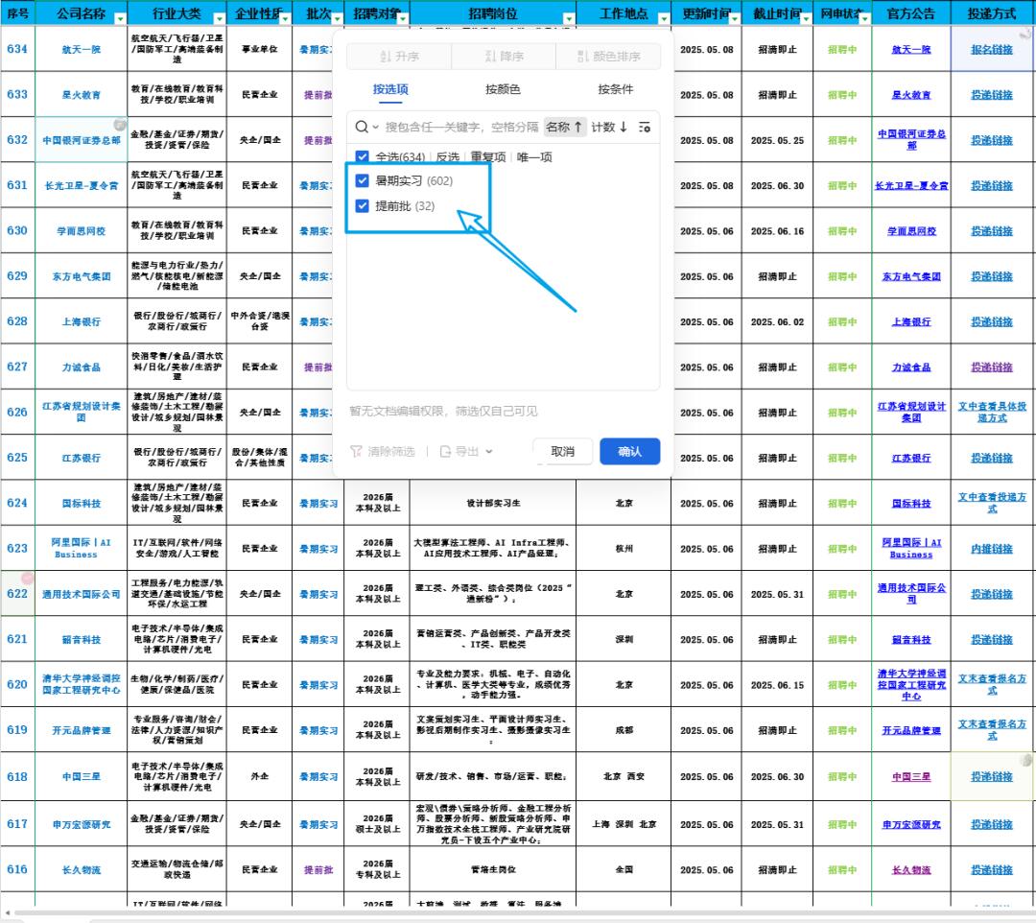Open 长久物流 official announcement link
Screen dimensions: 1036x923
click(x=911, y=870)
